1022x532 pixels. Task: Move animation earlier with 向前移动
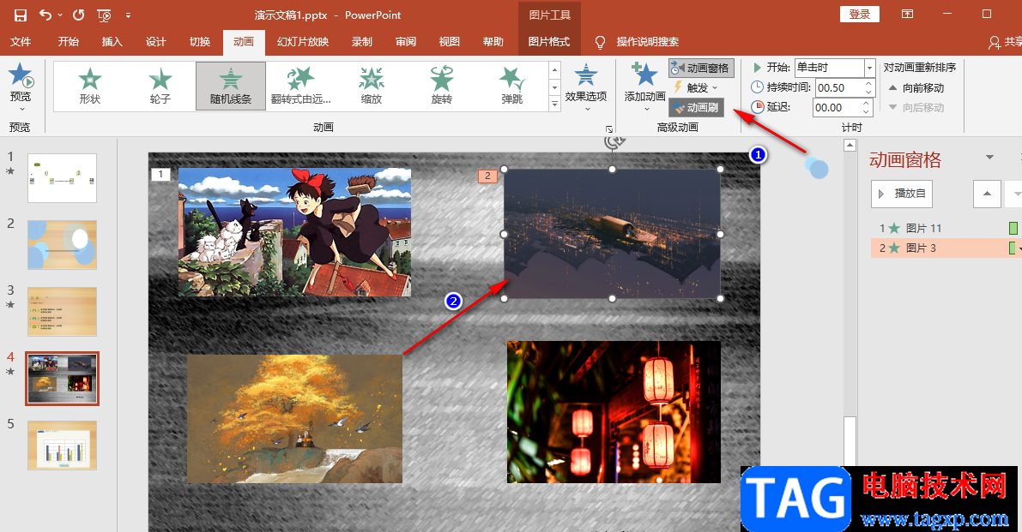[x=916, y=87]
